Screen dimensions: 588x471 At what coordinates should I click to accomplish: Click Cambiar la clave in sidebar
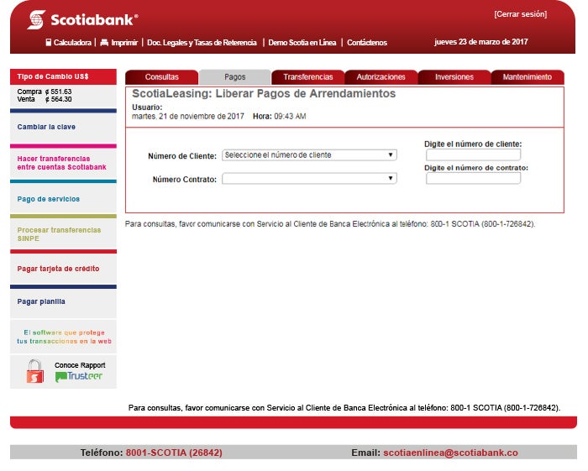[x=46, y=127]
